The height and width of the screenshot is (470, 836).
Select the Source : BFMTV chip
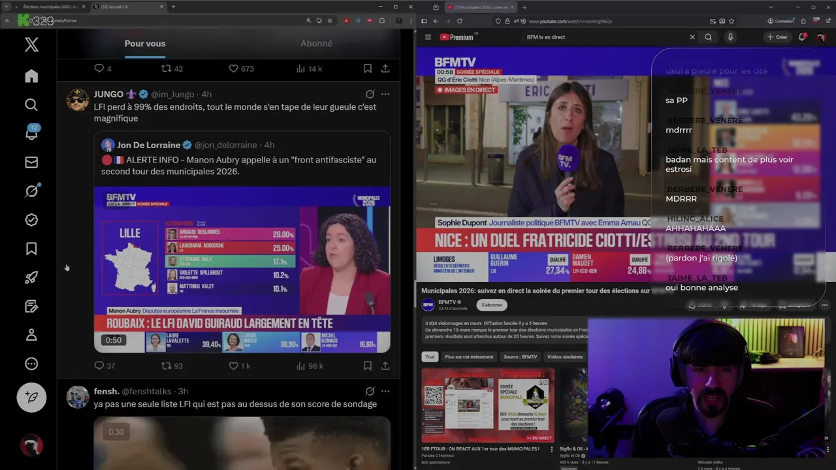click(x=520, y=357)
